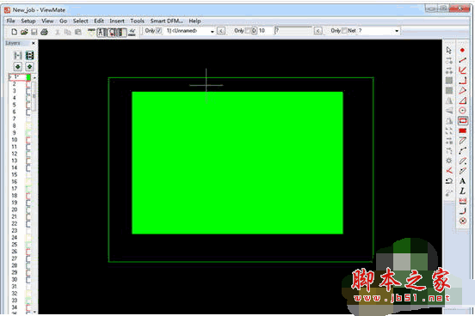Click the gear-shaped icon in left tool column
Screen dimensions: 475x316
[449, 161]
